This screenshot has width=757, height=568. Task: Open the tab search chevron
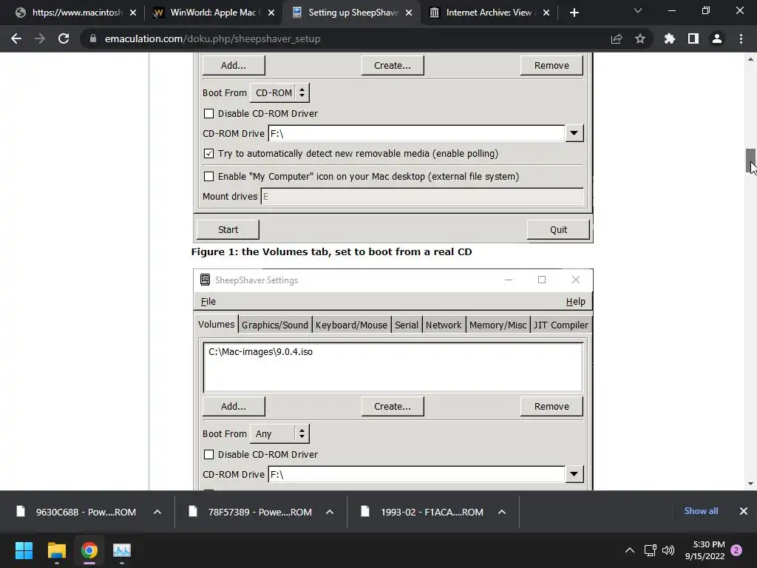pyautogui.click(x=638, y=10)
